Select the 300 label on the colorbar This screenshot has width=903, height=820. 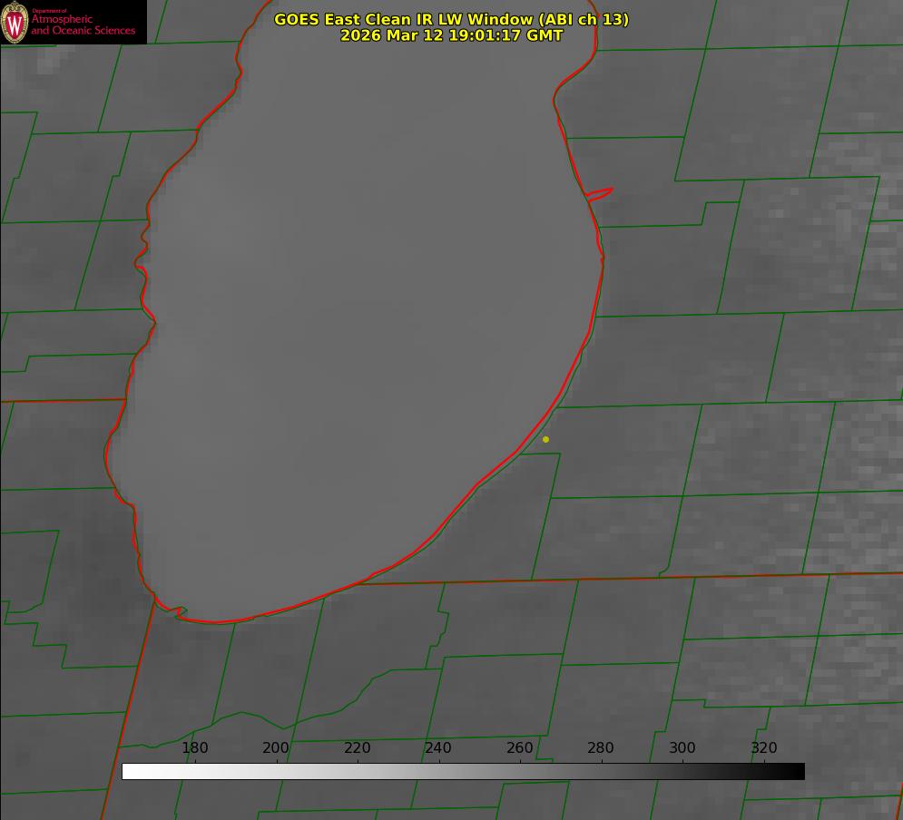(x=682, y=748)
